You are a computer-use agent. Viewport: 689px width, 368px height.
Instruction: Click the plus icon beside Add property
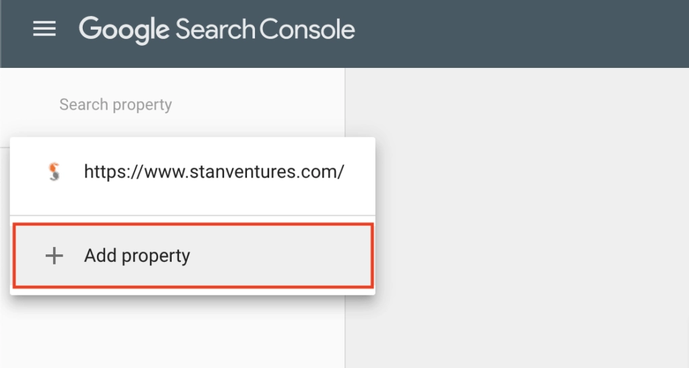click(54, 256)
